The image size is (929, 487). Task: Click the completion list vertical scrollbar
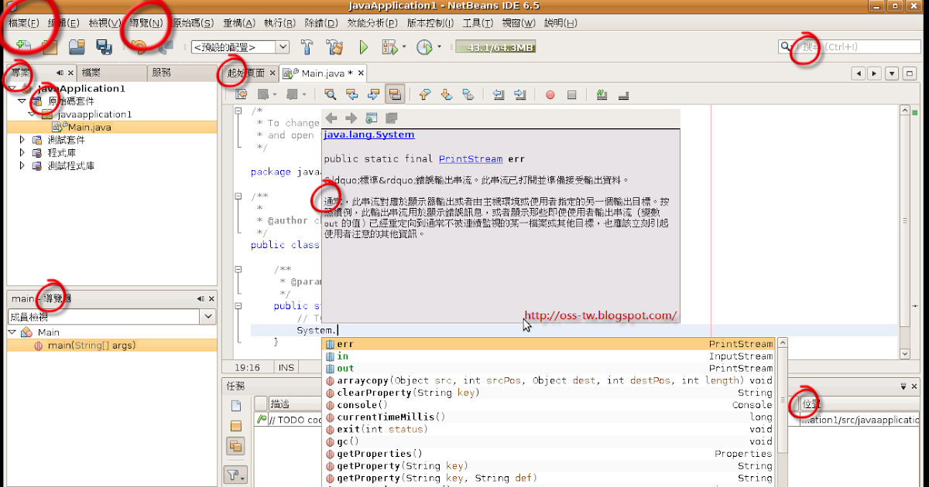[783, 411]
